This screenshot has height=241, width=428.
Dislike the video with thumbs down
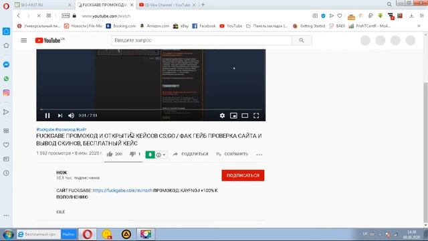click(x=132, y=154)
